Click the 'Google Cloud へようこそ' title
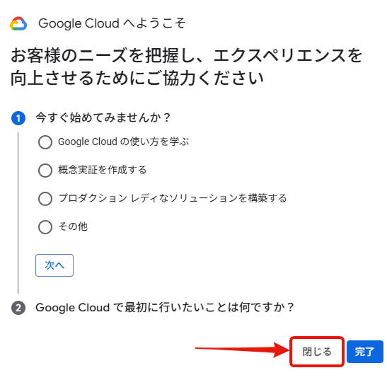This screenshot has height=380, width=387. tap(112, 23)
